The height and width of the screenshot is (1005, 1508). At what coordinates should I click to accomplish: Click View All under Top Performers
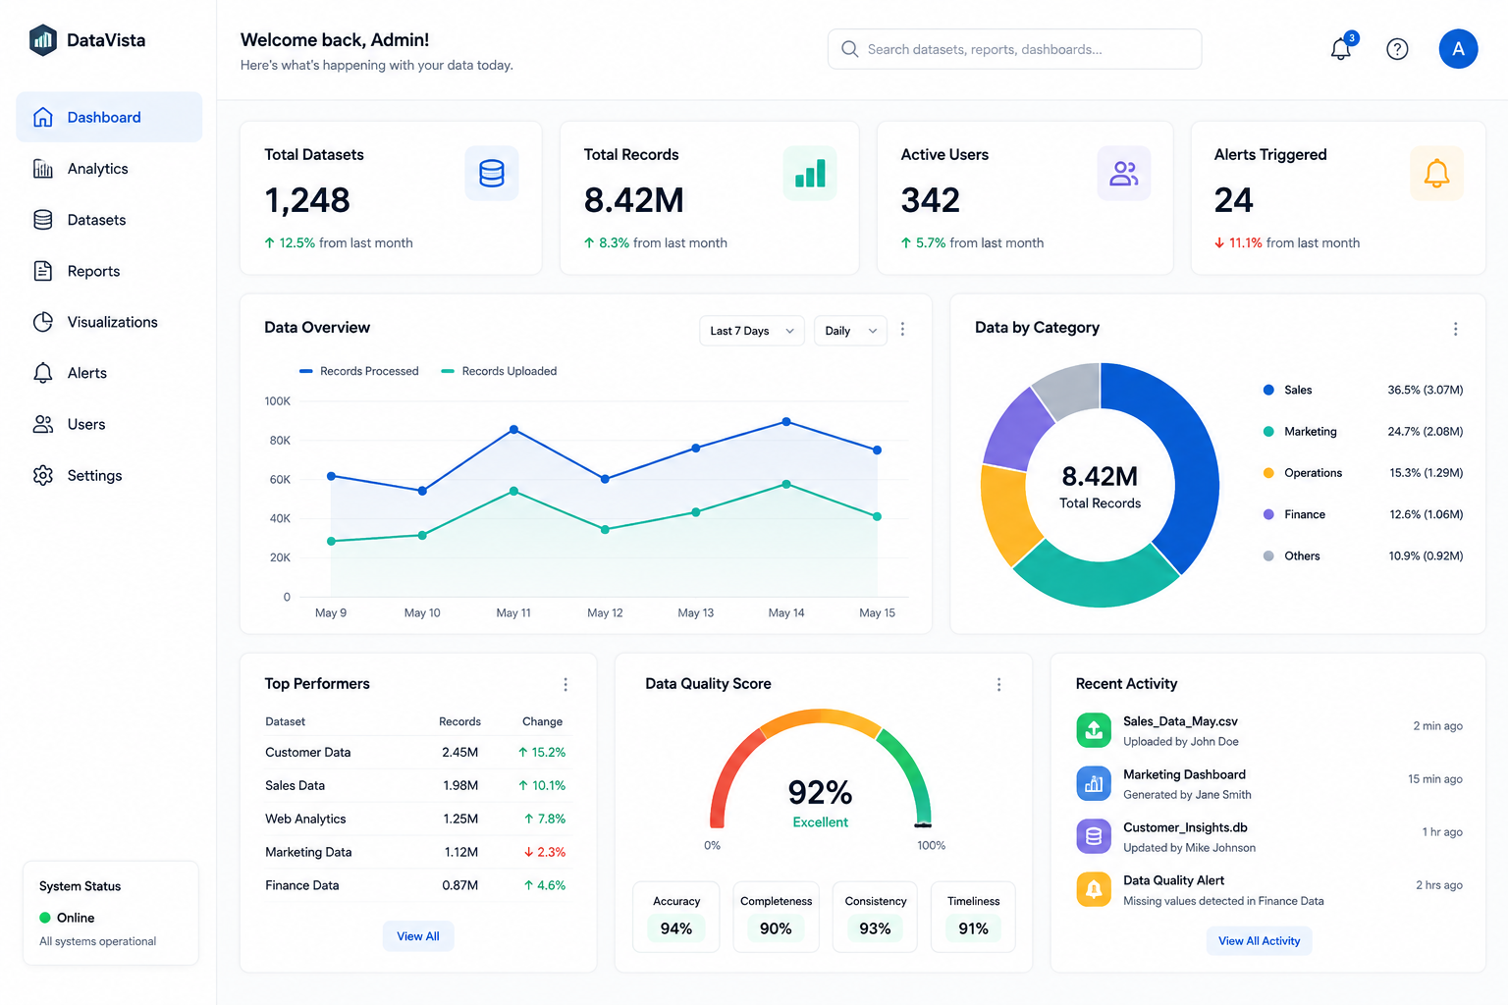418,936
